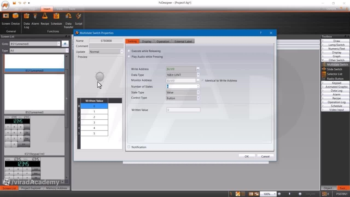The height and width of the screenshot is (197, 350).
Task: Select the BS2 screen thumbnail
Action: pos(34,92)
